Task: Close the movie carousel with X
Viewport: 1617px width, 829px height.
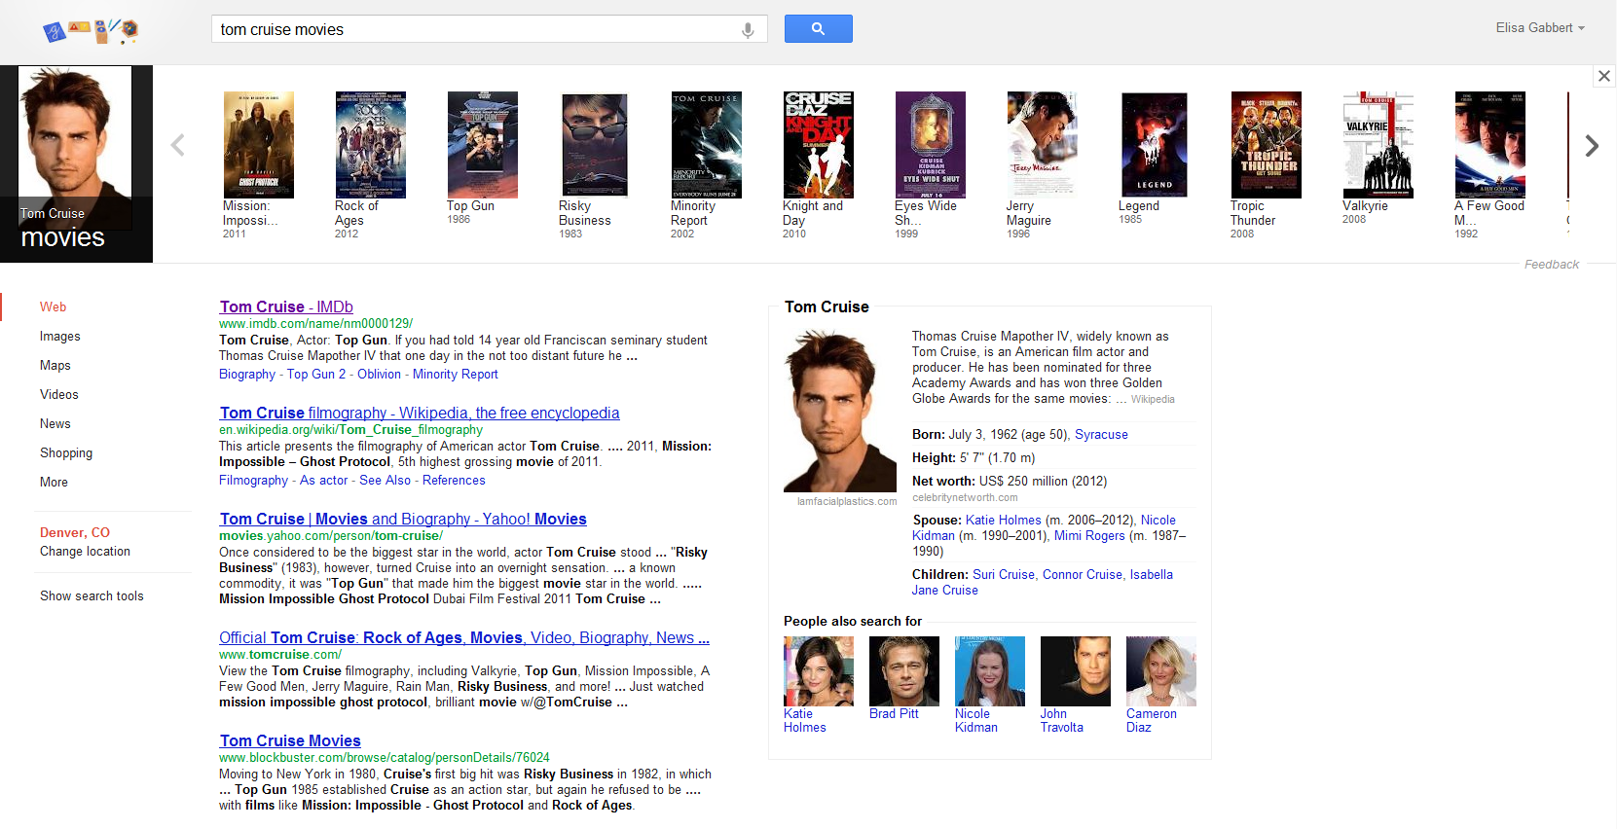Action: pyautogui.click(x=1604, y=76)
